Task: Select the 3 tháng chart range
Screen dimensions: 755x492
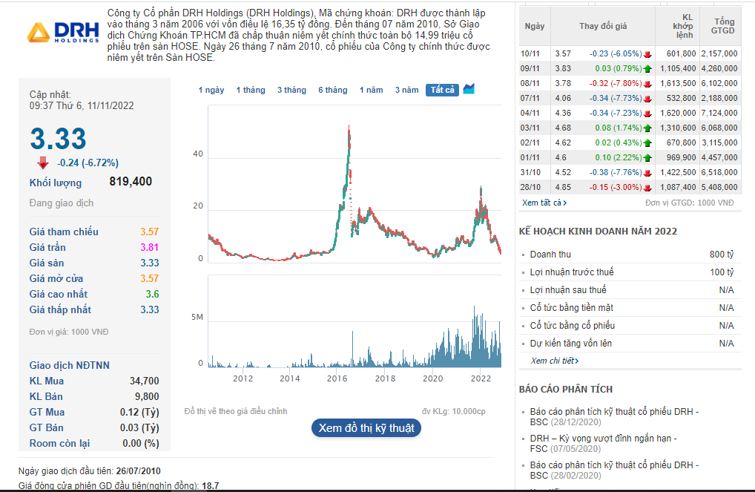Action: 291,90
